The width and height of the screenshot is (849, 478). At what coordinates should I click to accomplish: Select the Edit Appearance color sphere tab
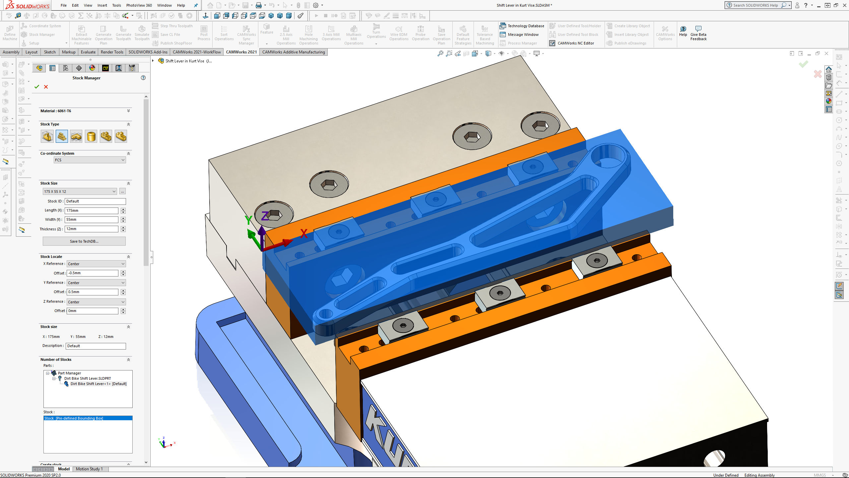click(92, 68)
